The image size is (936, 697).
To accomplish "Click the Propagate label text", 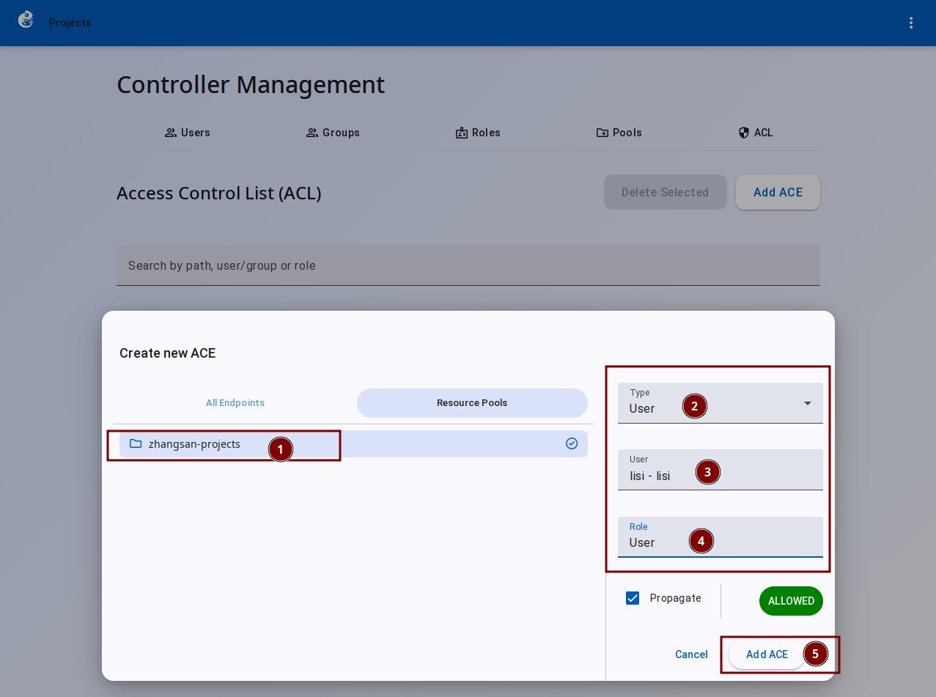I will point(676,598).
